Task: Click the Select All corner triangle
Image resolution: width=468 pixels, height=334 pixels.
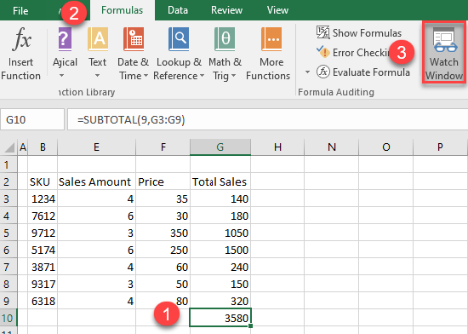Action: pos(9,147)
